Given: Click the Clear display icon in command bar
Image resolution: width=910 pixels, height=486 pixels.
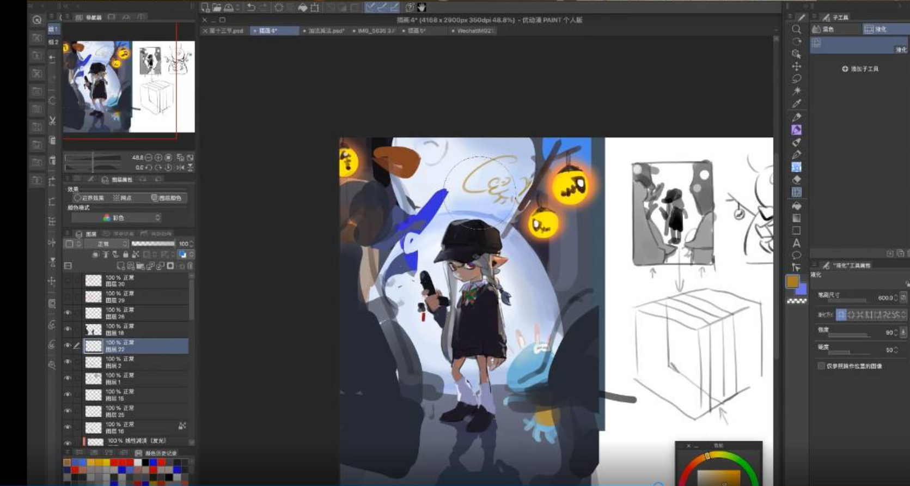Looking at the screenshot, I should point(279,7).
